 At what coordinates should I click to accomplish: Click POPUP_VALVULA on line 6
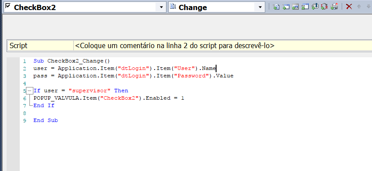point(56,98)
